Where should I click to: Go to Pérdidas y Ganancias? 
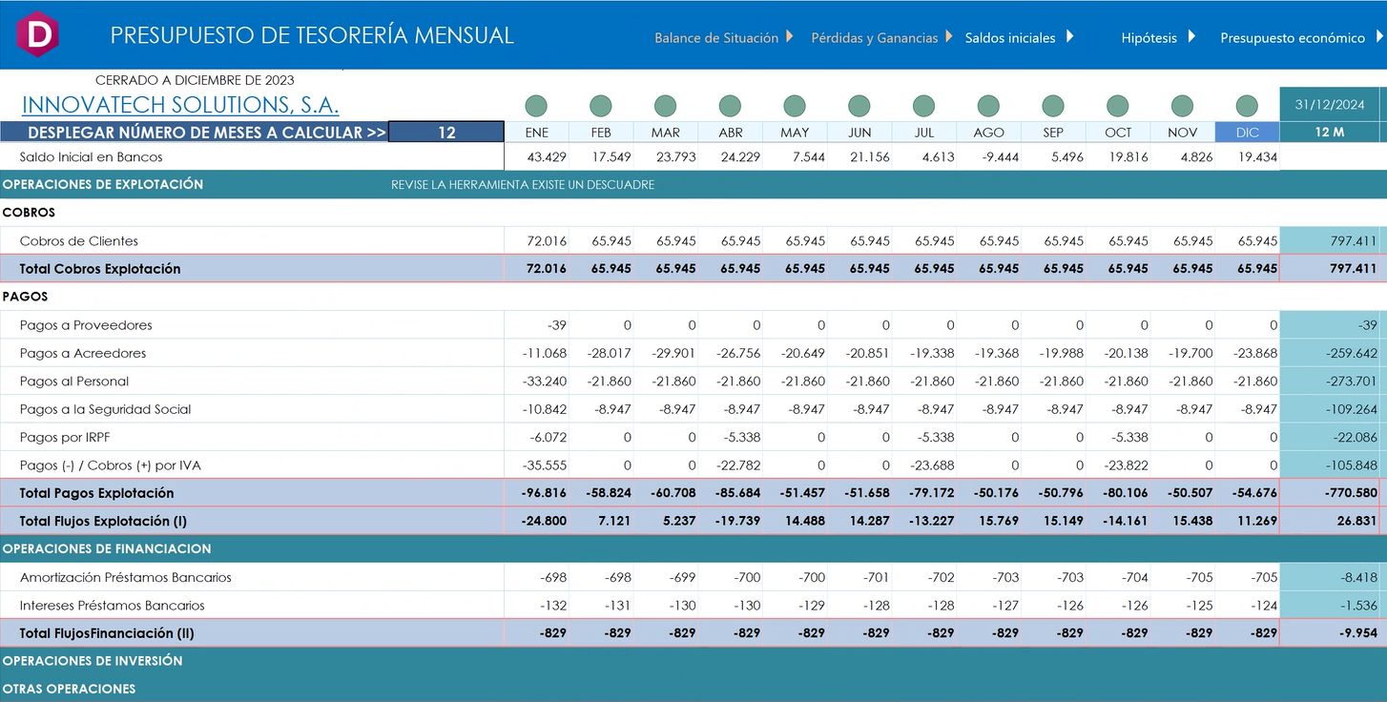[875, 38]
